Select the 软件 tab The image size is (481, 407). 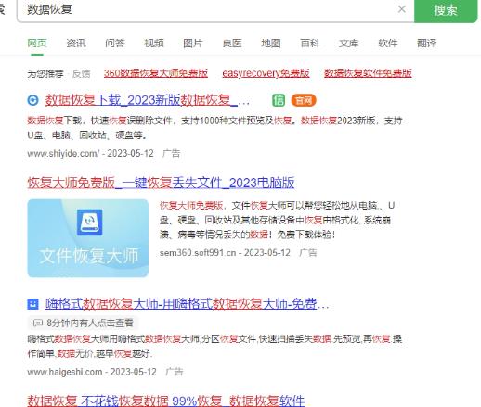pos(388,43)
